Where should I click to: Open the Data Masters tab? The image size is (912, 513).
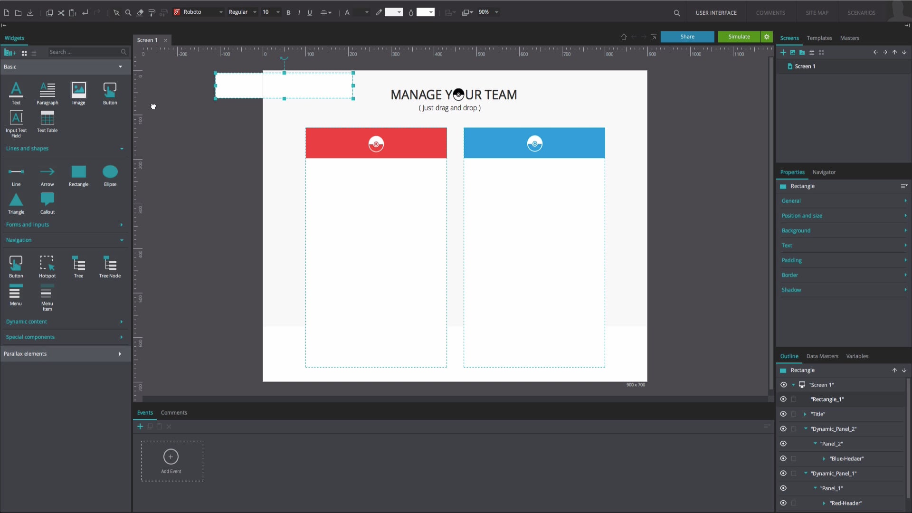tap(822, 356)
